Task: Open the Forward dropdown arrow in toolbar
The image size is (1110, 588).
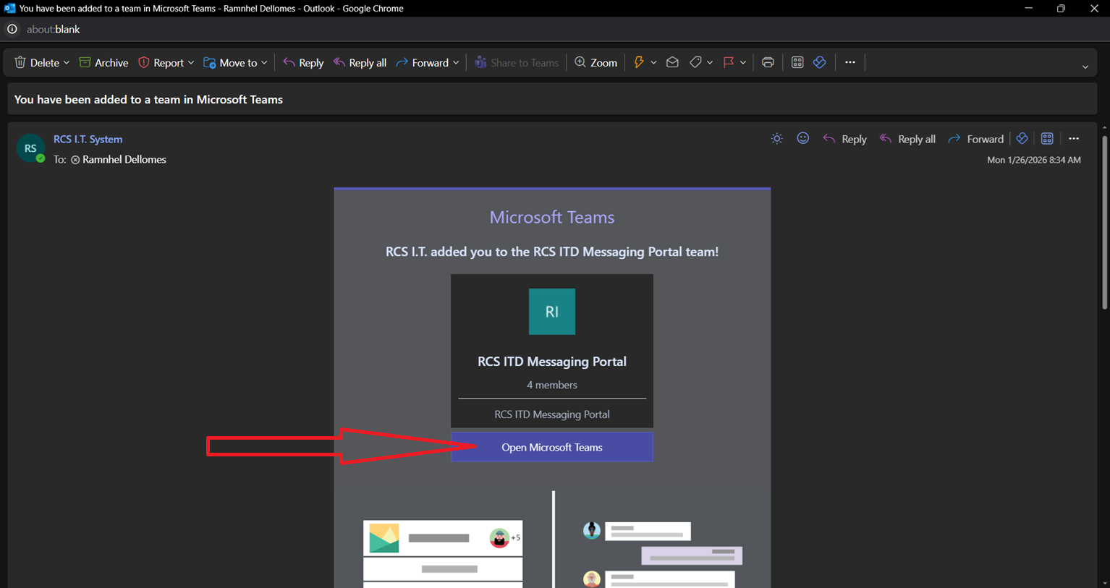Action: coord(456,63)
